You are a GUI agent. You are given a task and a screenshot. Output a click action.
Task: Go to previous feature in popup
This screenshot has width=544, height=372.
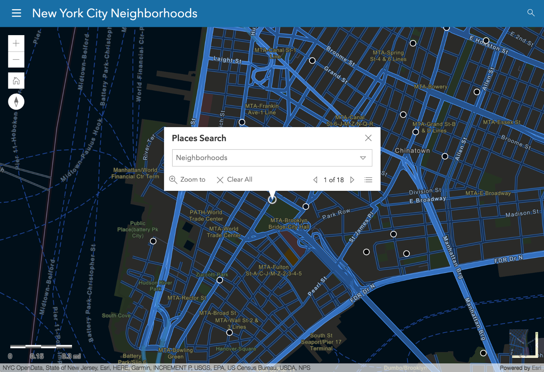click(315, 180)
